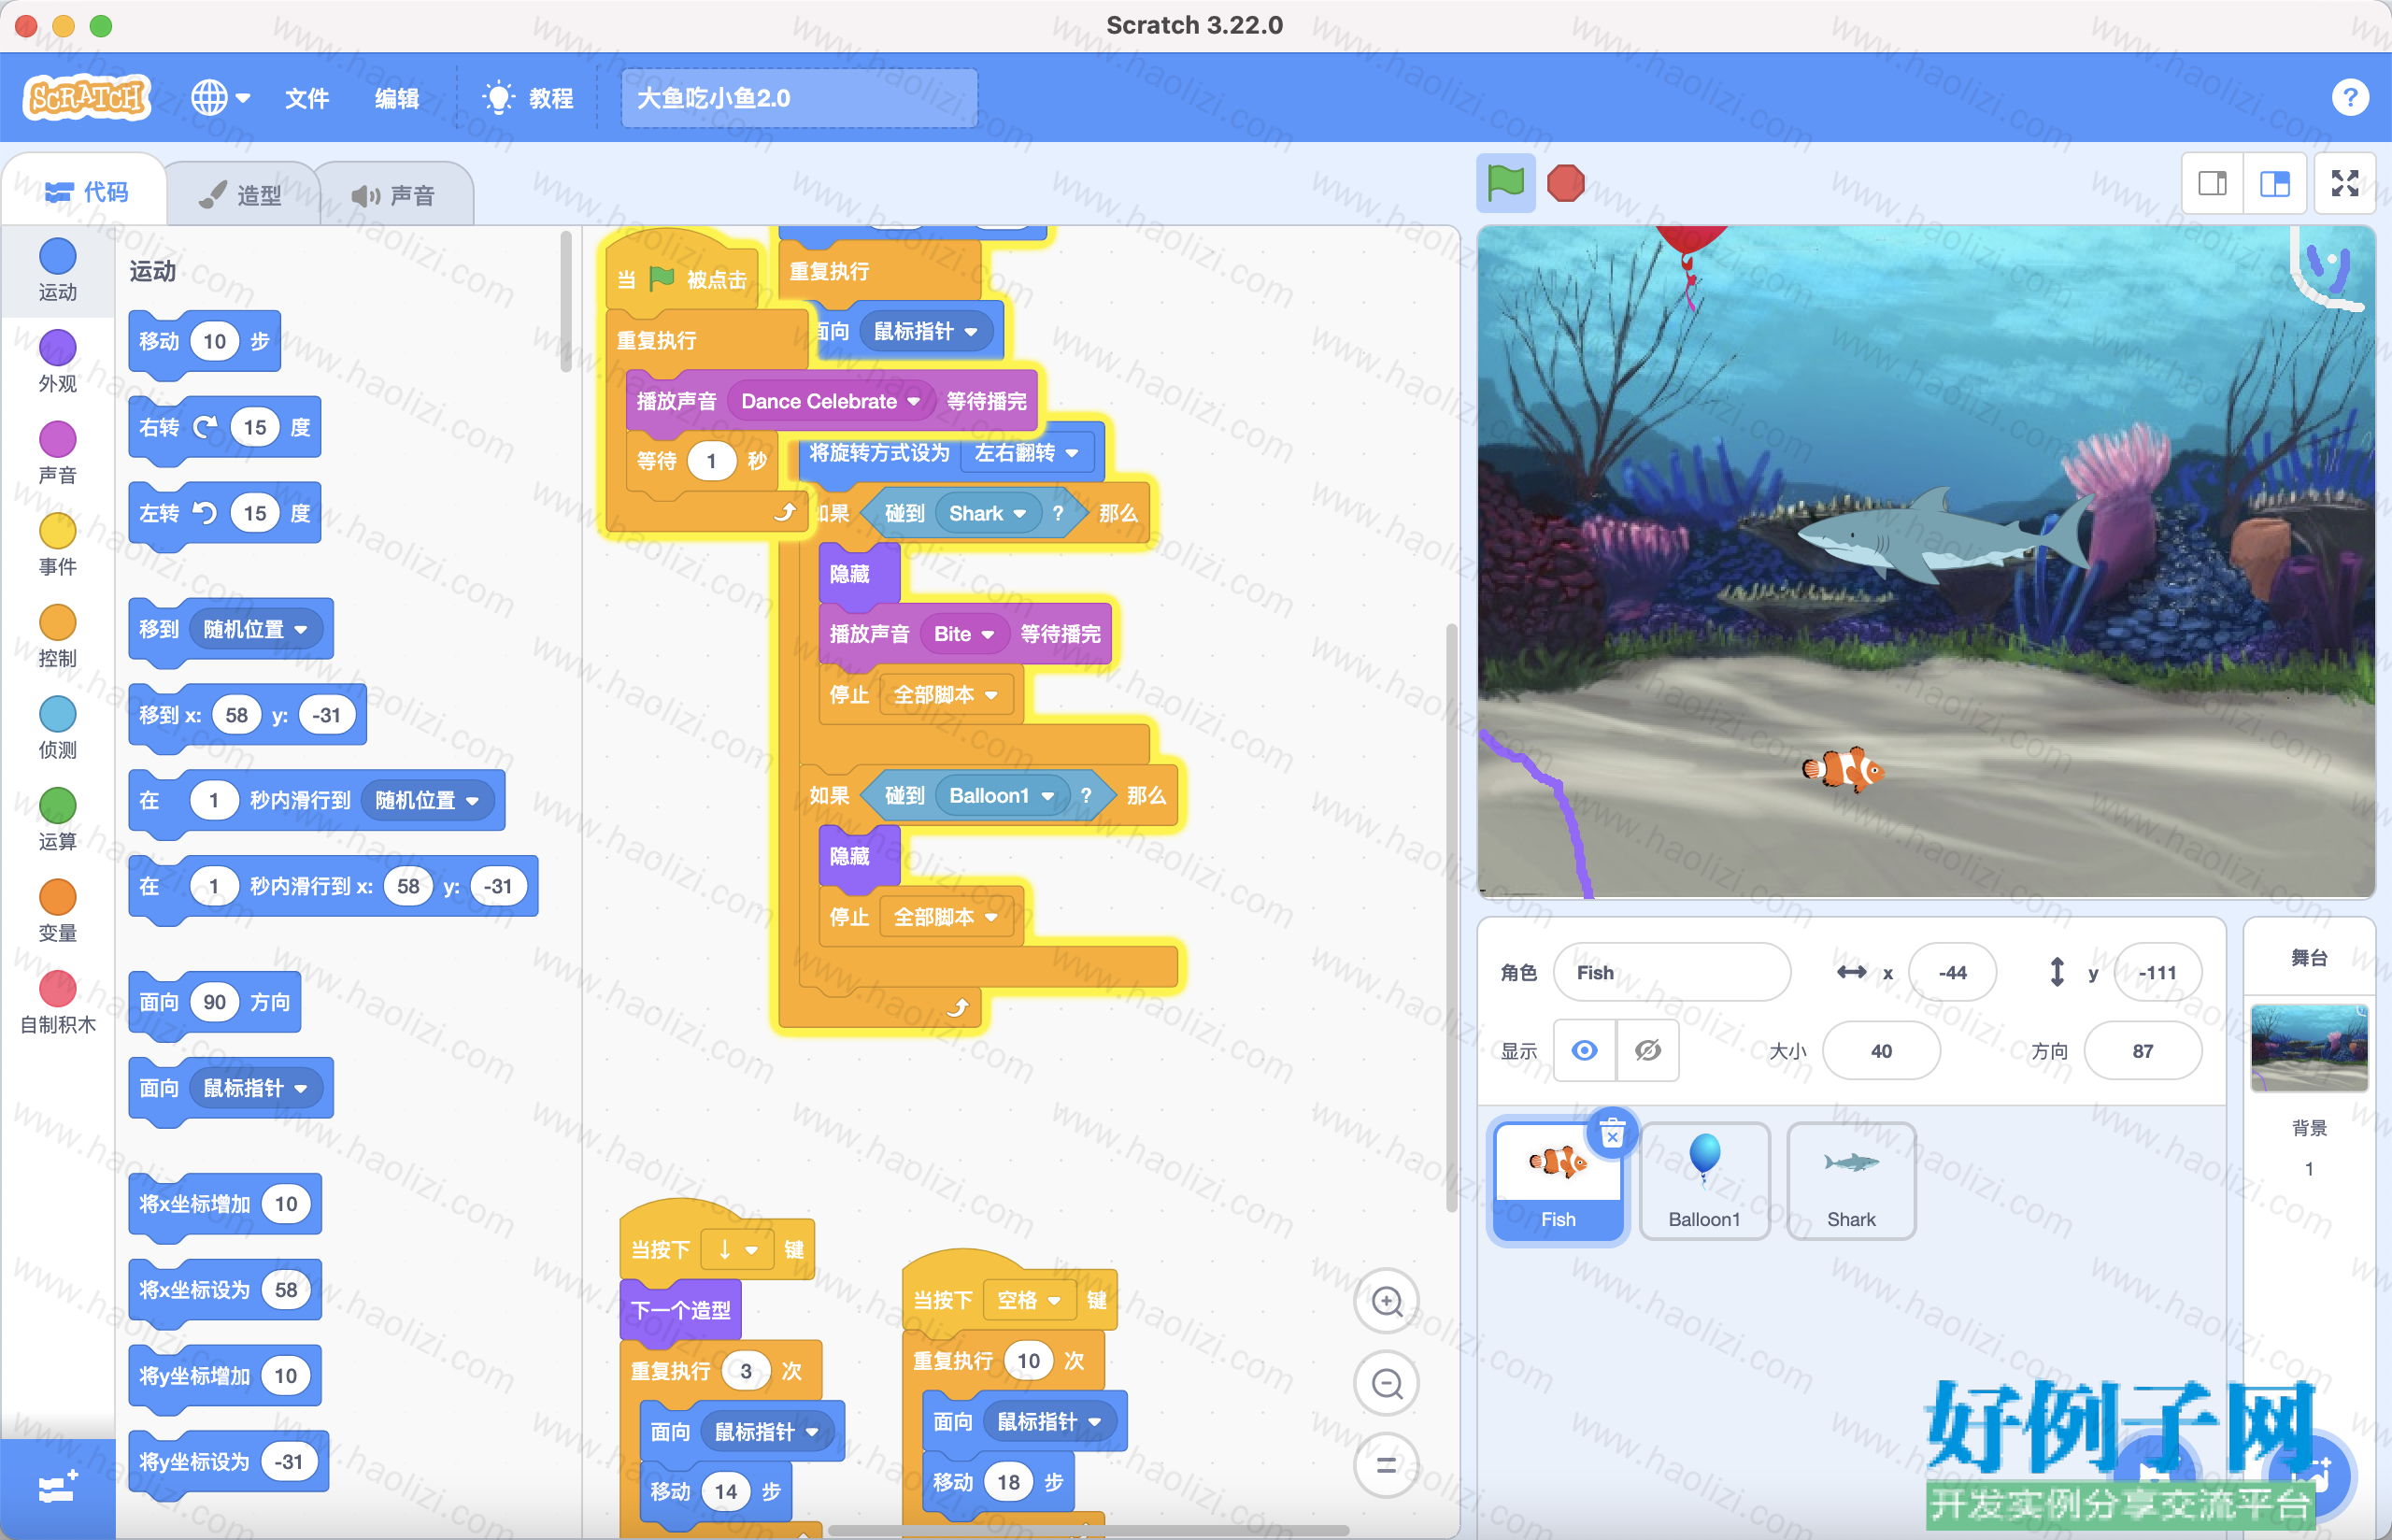Select the 自制积木 my blocks category

click(x=57, y=1003)
